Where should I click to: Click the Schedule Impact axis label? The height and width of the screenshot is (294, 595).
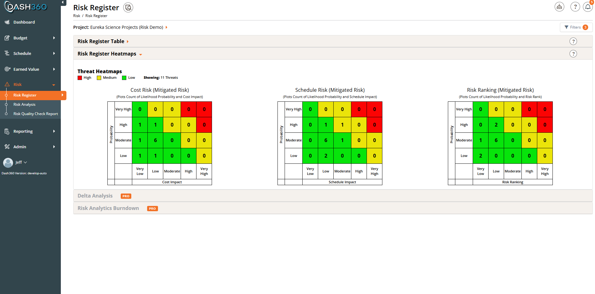click(342, 182)
